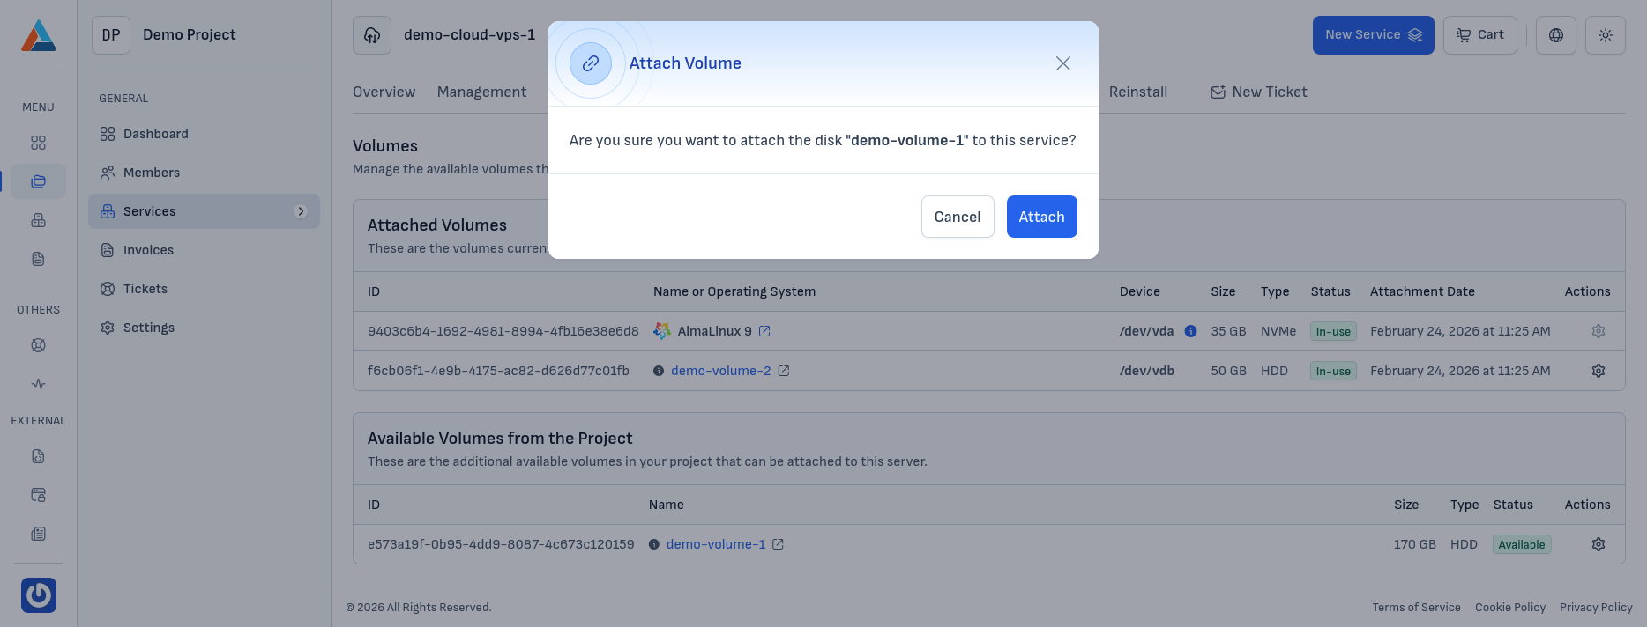Image resolution: width=1647 pixels, height=627 pixels.
Task: Confirm by clicking the Attach button
Action: pos(1041,217)
